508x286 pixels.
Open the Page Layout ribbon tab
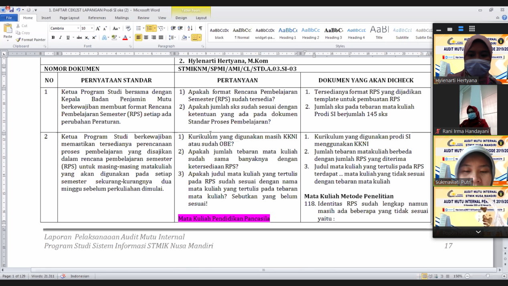pos(69,18)
